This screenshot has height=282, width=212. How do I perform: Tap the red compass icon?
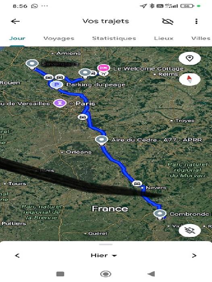pos(189,79)
